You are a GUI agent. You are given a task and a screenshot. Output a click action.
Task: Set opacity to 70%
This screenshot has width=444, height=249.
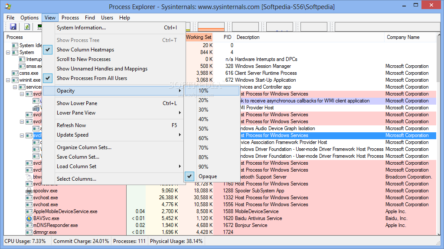click(x=212, y=148)
